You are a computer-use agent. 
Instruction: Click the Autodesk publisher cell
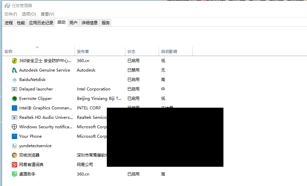(86, 70)
